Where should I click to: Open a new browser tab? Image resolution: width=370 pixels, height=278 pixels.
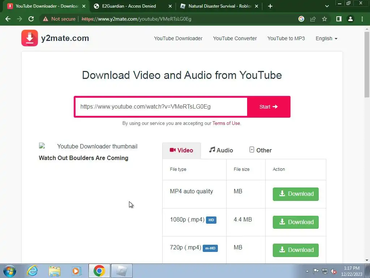pos(270,6)
